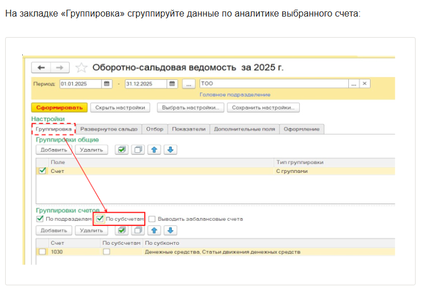
Task: Check the account 1030 row checkbox
Action: coord(42,252)
